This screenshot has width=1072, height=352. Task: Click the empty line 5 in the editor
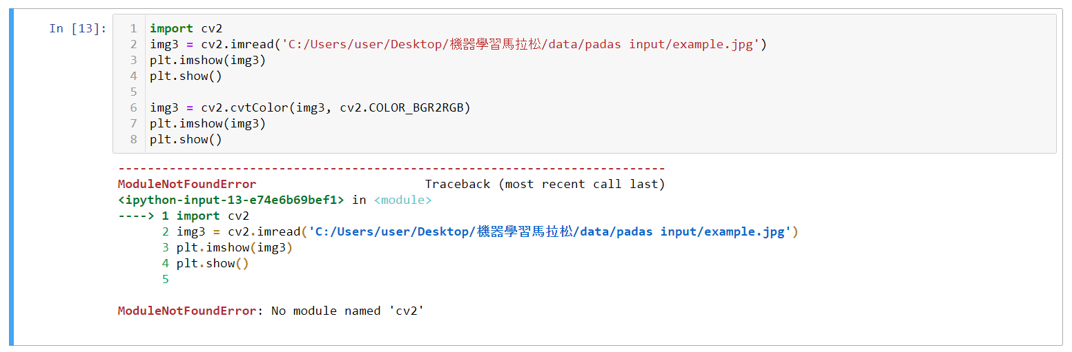(601, 92)
